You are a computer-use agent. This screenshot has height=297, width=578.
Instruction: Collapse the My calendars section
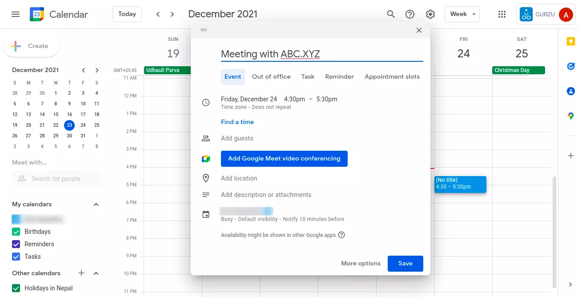[96, 205]
